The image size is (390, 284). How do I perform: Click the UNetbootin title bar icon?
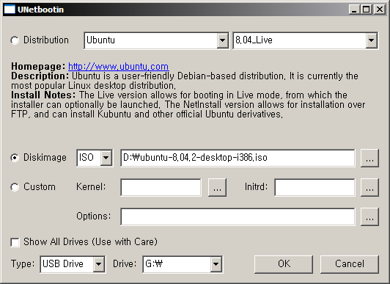(x=10, y=10)
